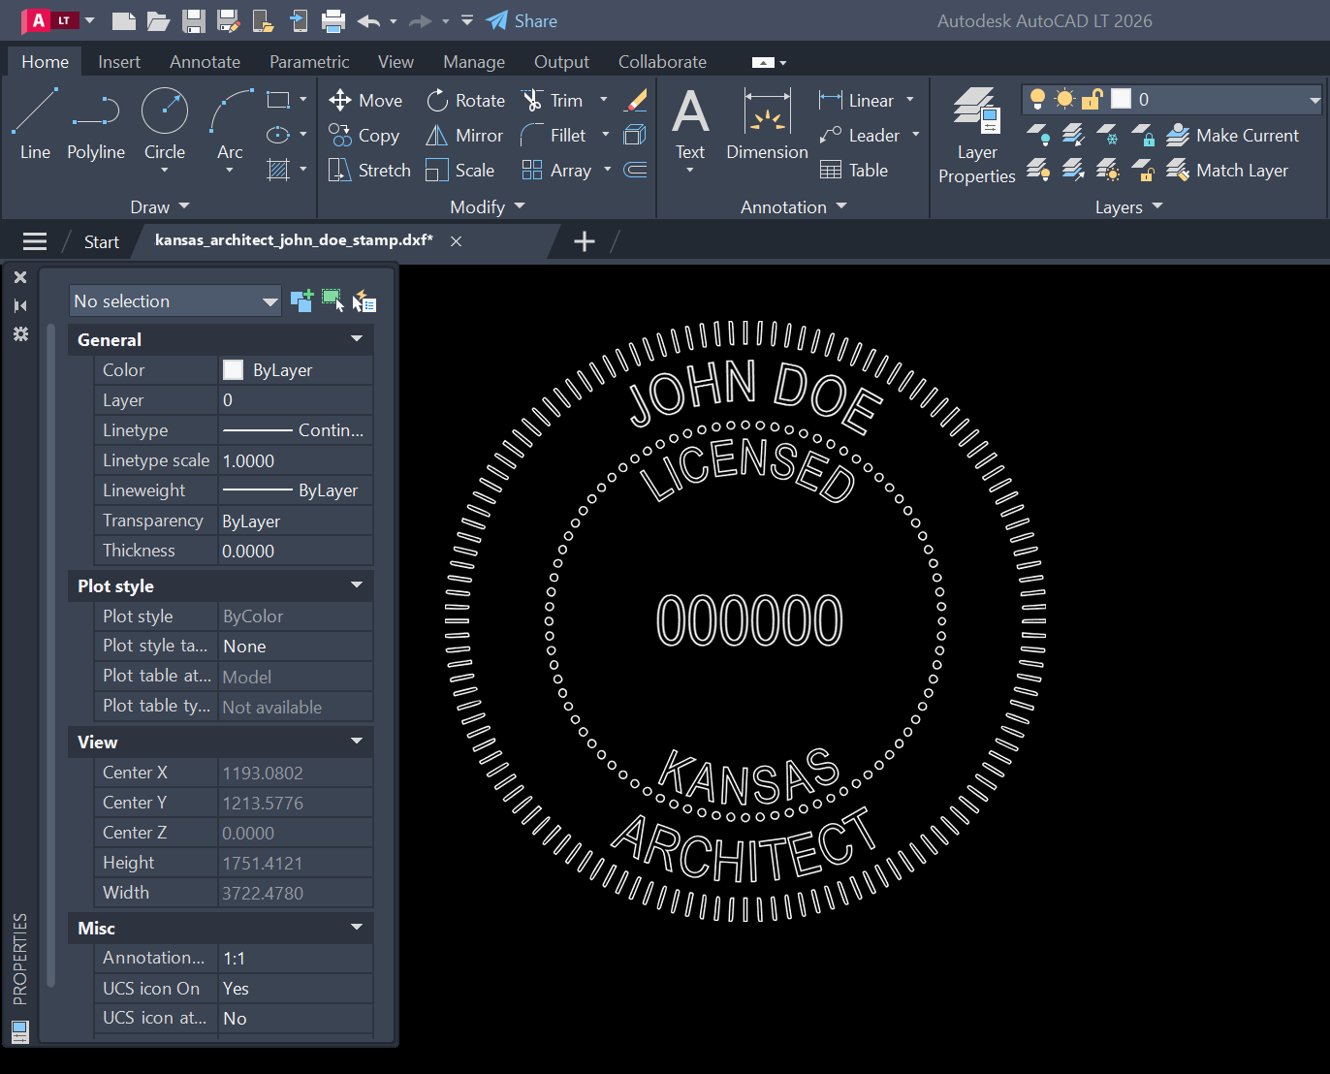The width and height of the screenshot is (1330, 1074).
Task: Click the Share button
Action: [x=522, y=20]
